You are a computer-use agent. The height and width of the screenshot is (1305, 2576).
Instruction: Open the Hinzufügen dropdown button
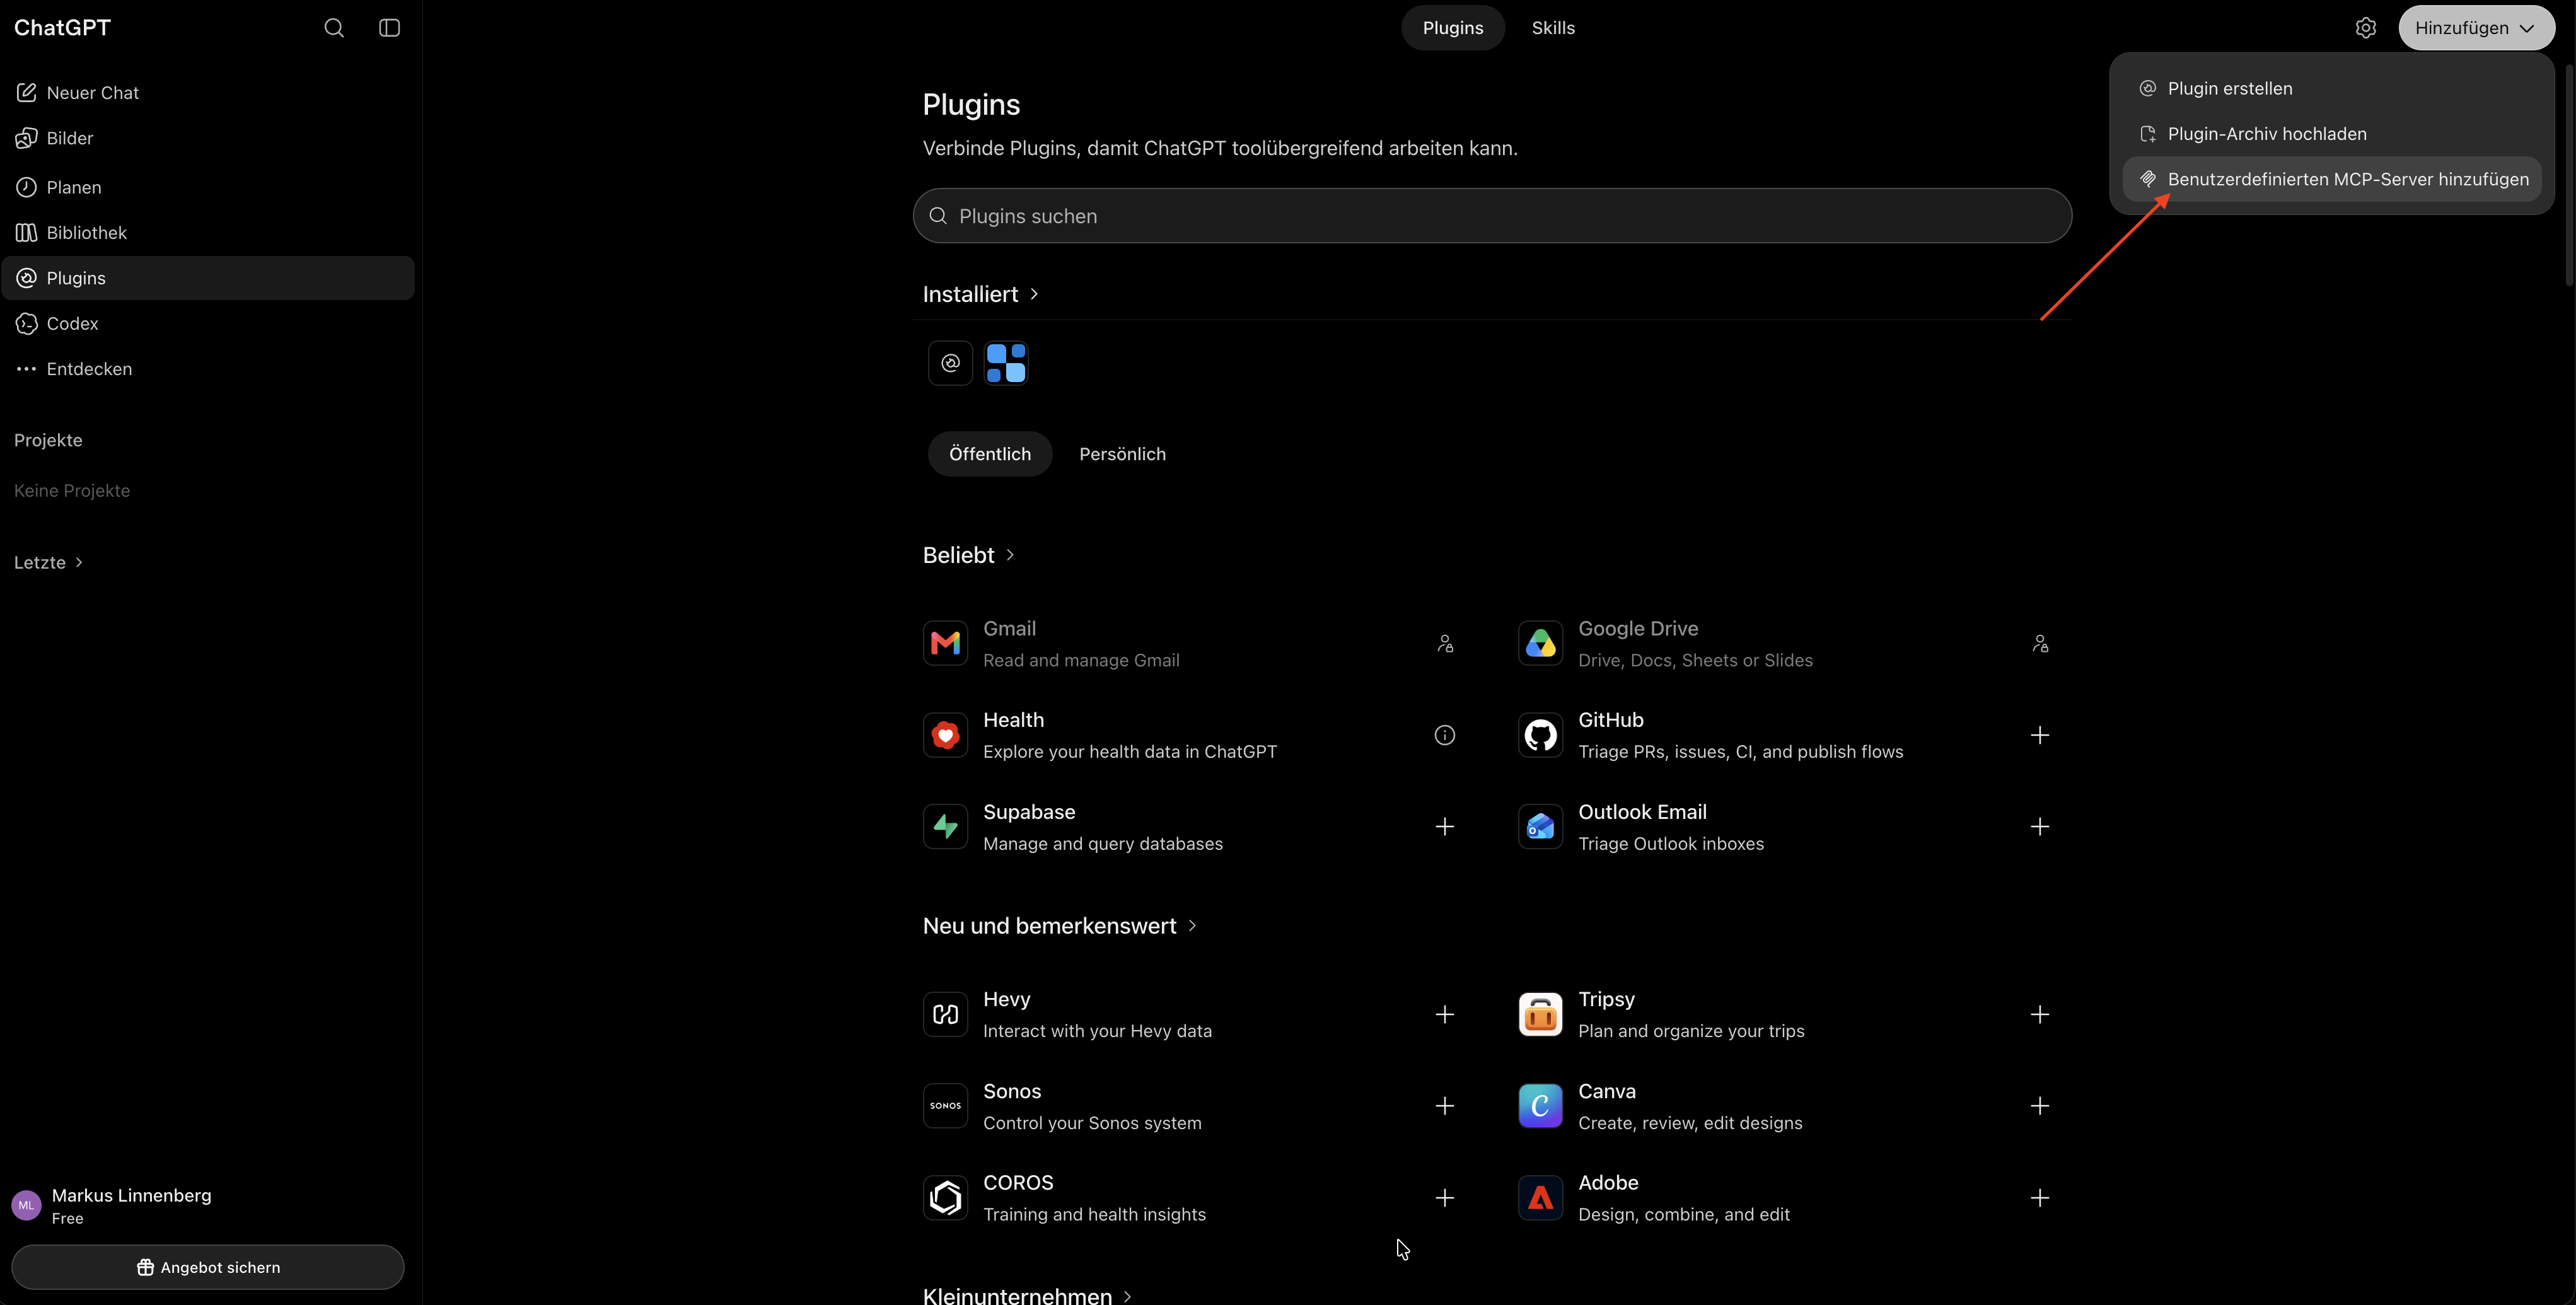[2476, 28]
